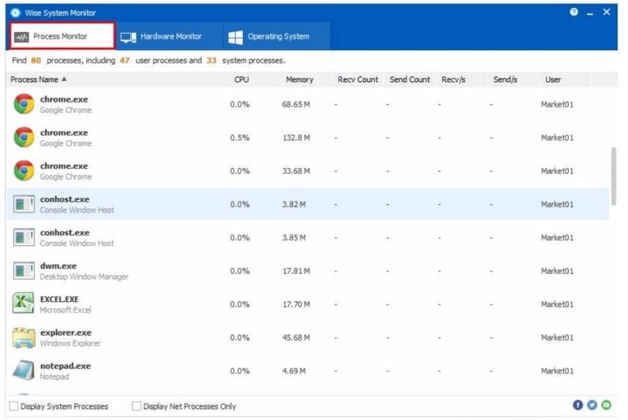The height and width of the screenshot is (420, 628).
Task: Click the dwm.exe process icon
Action: click(24, 271)
